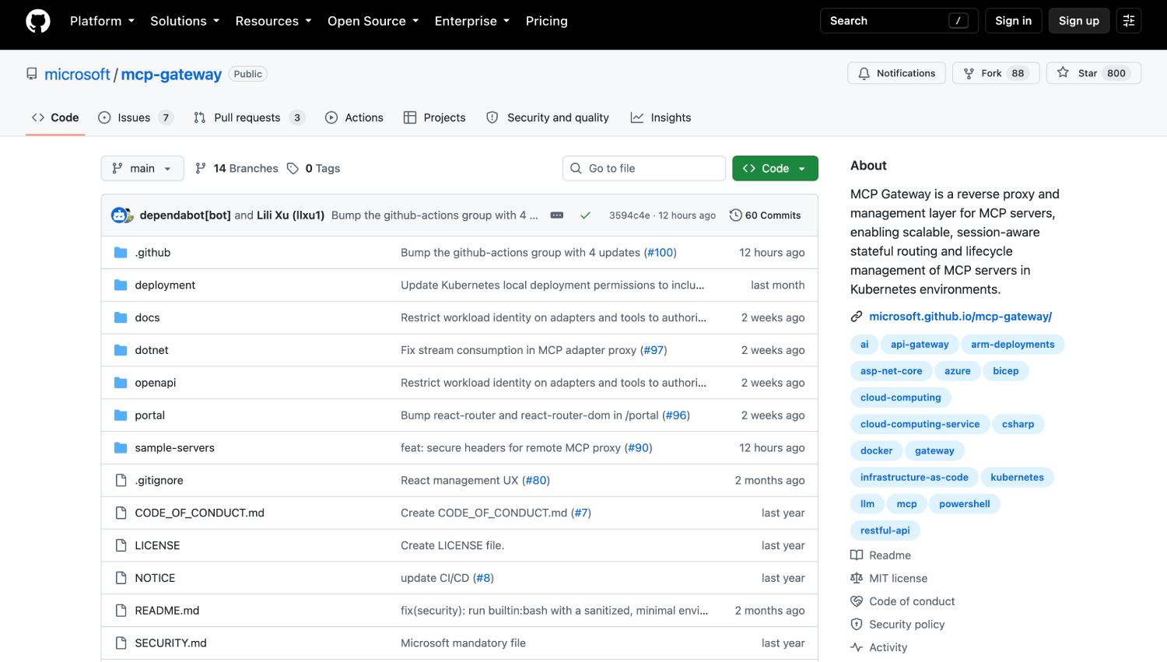View the 0 Tags list
This screenshot has height=662, width=1167.
click(x=314, y=169)
